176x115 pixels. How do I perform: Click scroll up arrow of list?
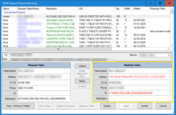172,9
